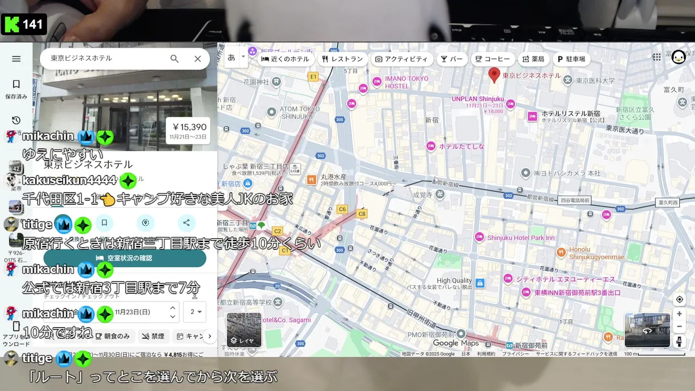This screenshot has height=391, width=695.
Task: Click the ホテルリステル新宿 hotel marker
Action: click(x=532, y=116)
